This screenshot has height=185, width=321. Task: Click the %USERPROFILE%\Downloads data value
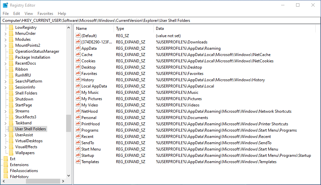click(x=181, y=42)
